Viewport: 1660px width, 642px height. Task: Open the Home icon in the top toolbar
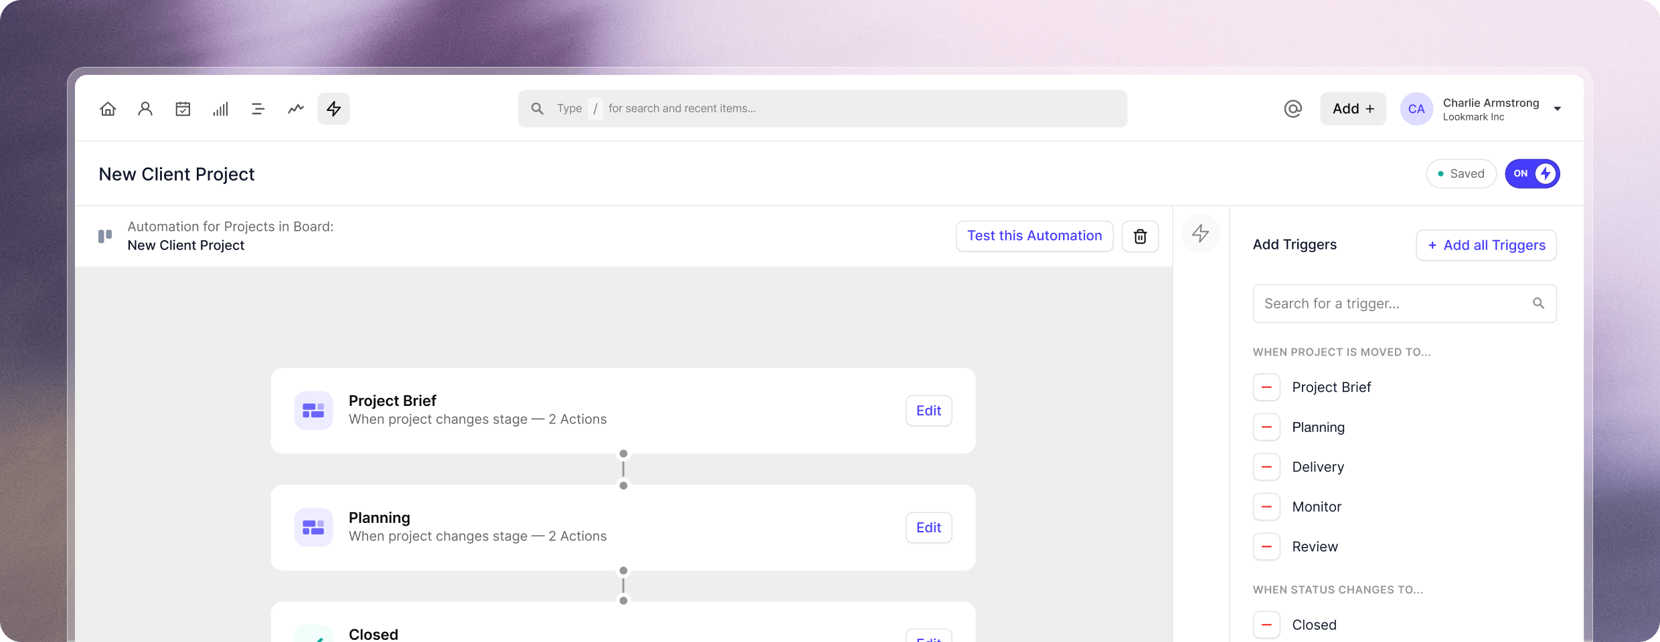pyautogui.click(x=108, y=108)
